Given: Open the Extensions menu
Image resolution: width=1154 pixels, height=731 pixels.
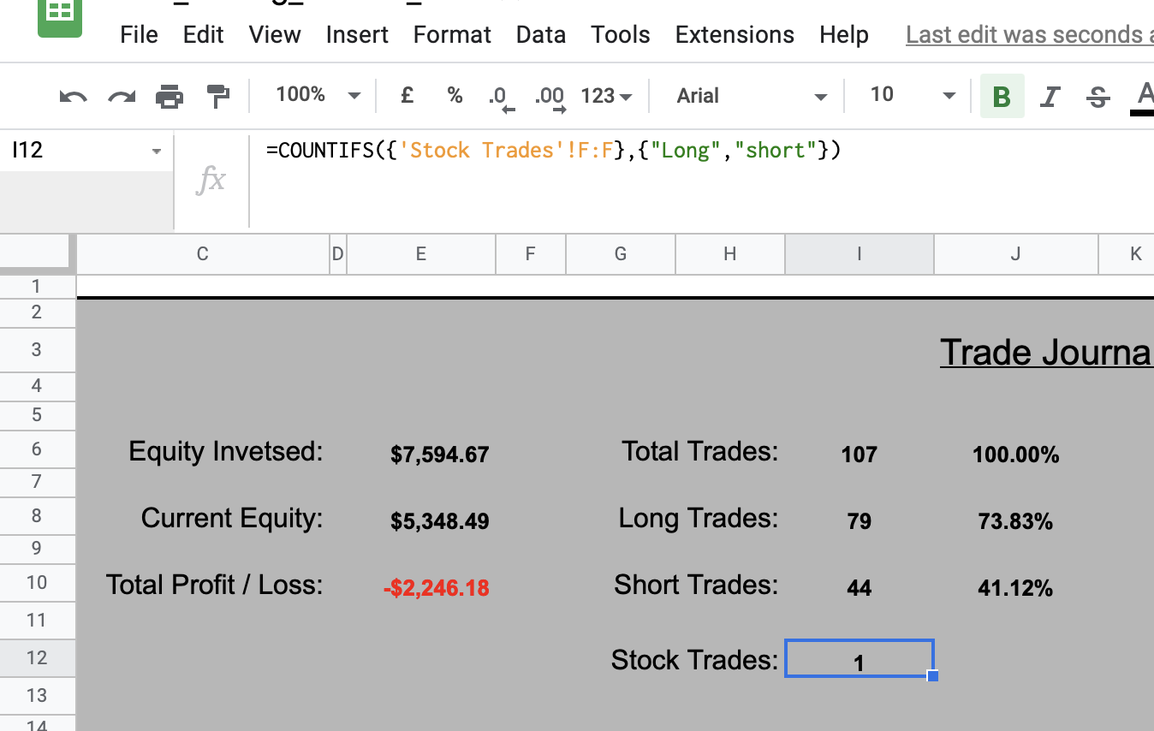Looking at the screenshot, I should [735, 35].
